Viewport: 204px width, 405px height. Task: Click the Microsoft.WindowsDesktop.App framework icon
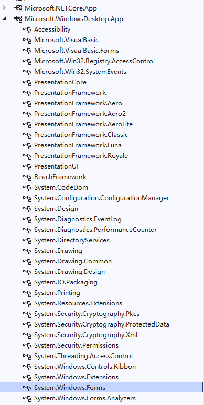[18, 19]
